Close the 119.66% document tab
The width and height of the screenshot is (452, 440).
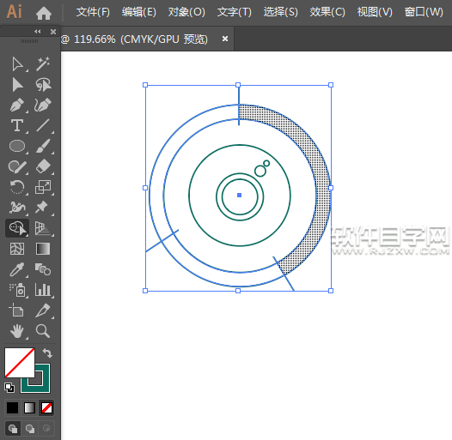tap(225, 39)
